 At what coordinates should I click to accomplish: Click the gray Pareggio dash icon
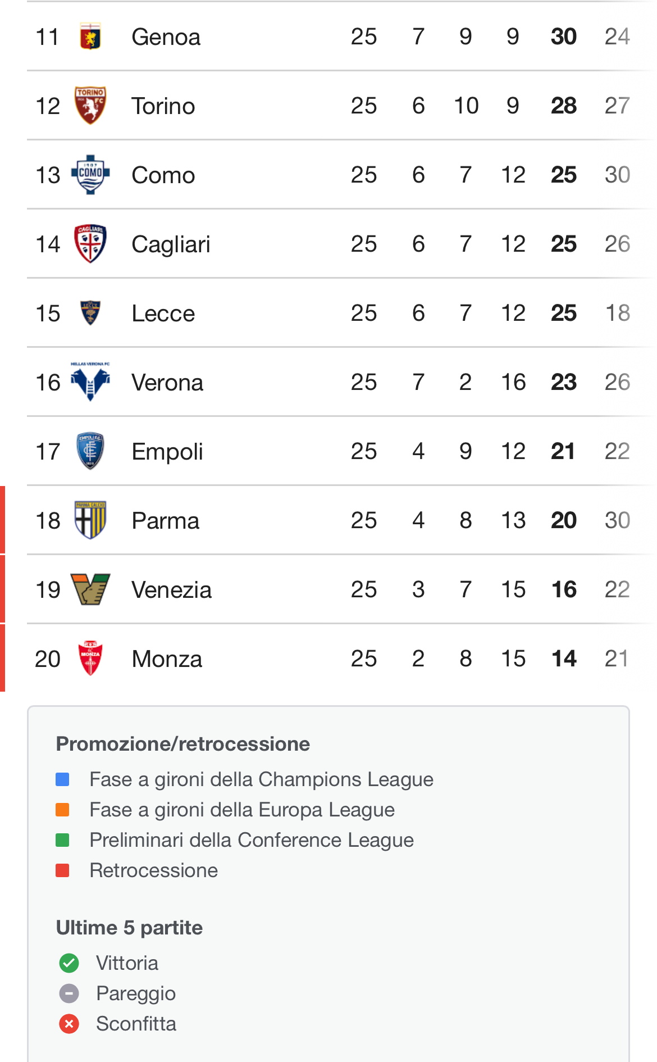point(69,993)
